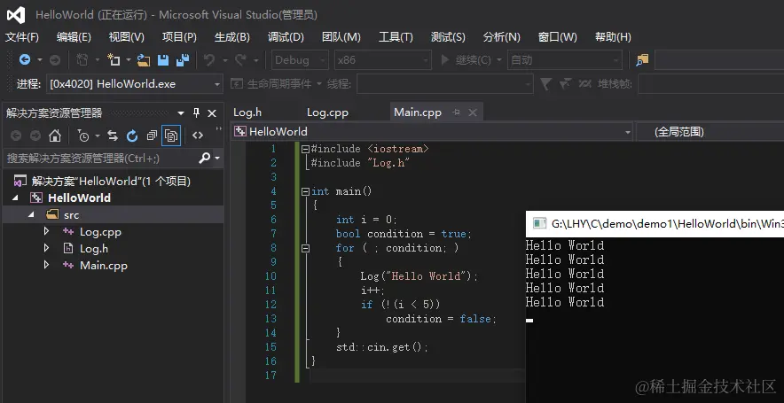Switch to the Log.h editor tab
784x403 pixels.
click(x=247, y=112)
